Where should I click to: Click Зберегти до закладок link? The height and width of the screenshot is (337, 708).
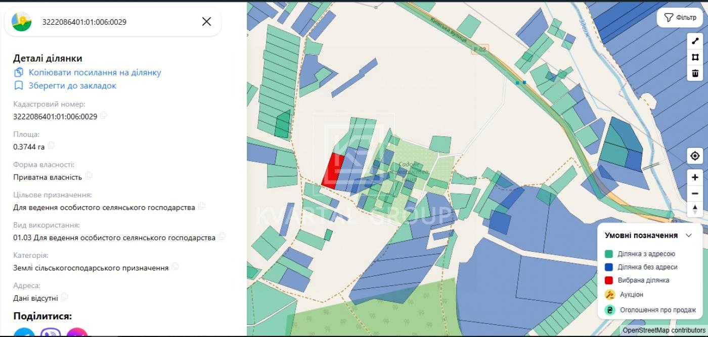pos(72,86)
